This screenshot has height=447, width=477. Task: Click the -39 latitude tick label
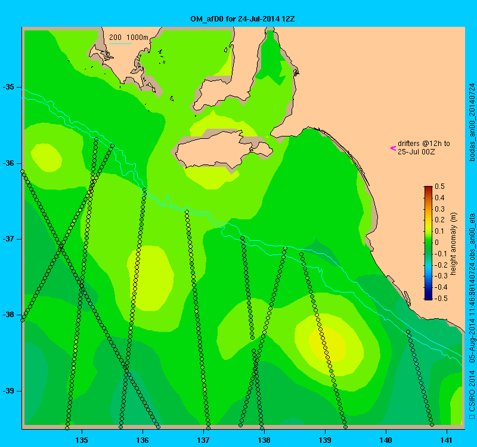pos(8,391)
